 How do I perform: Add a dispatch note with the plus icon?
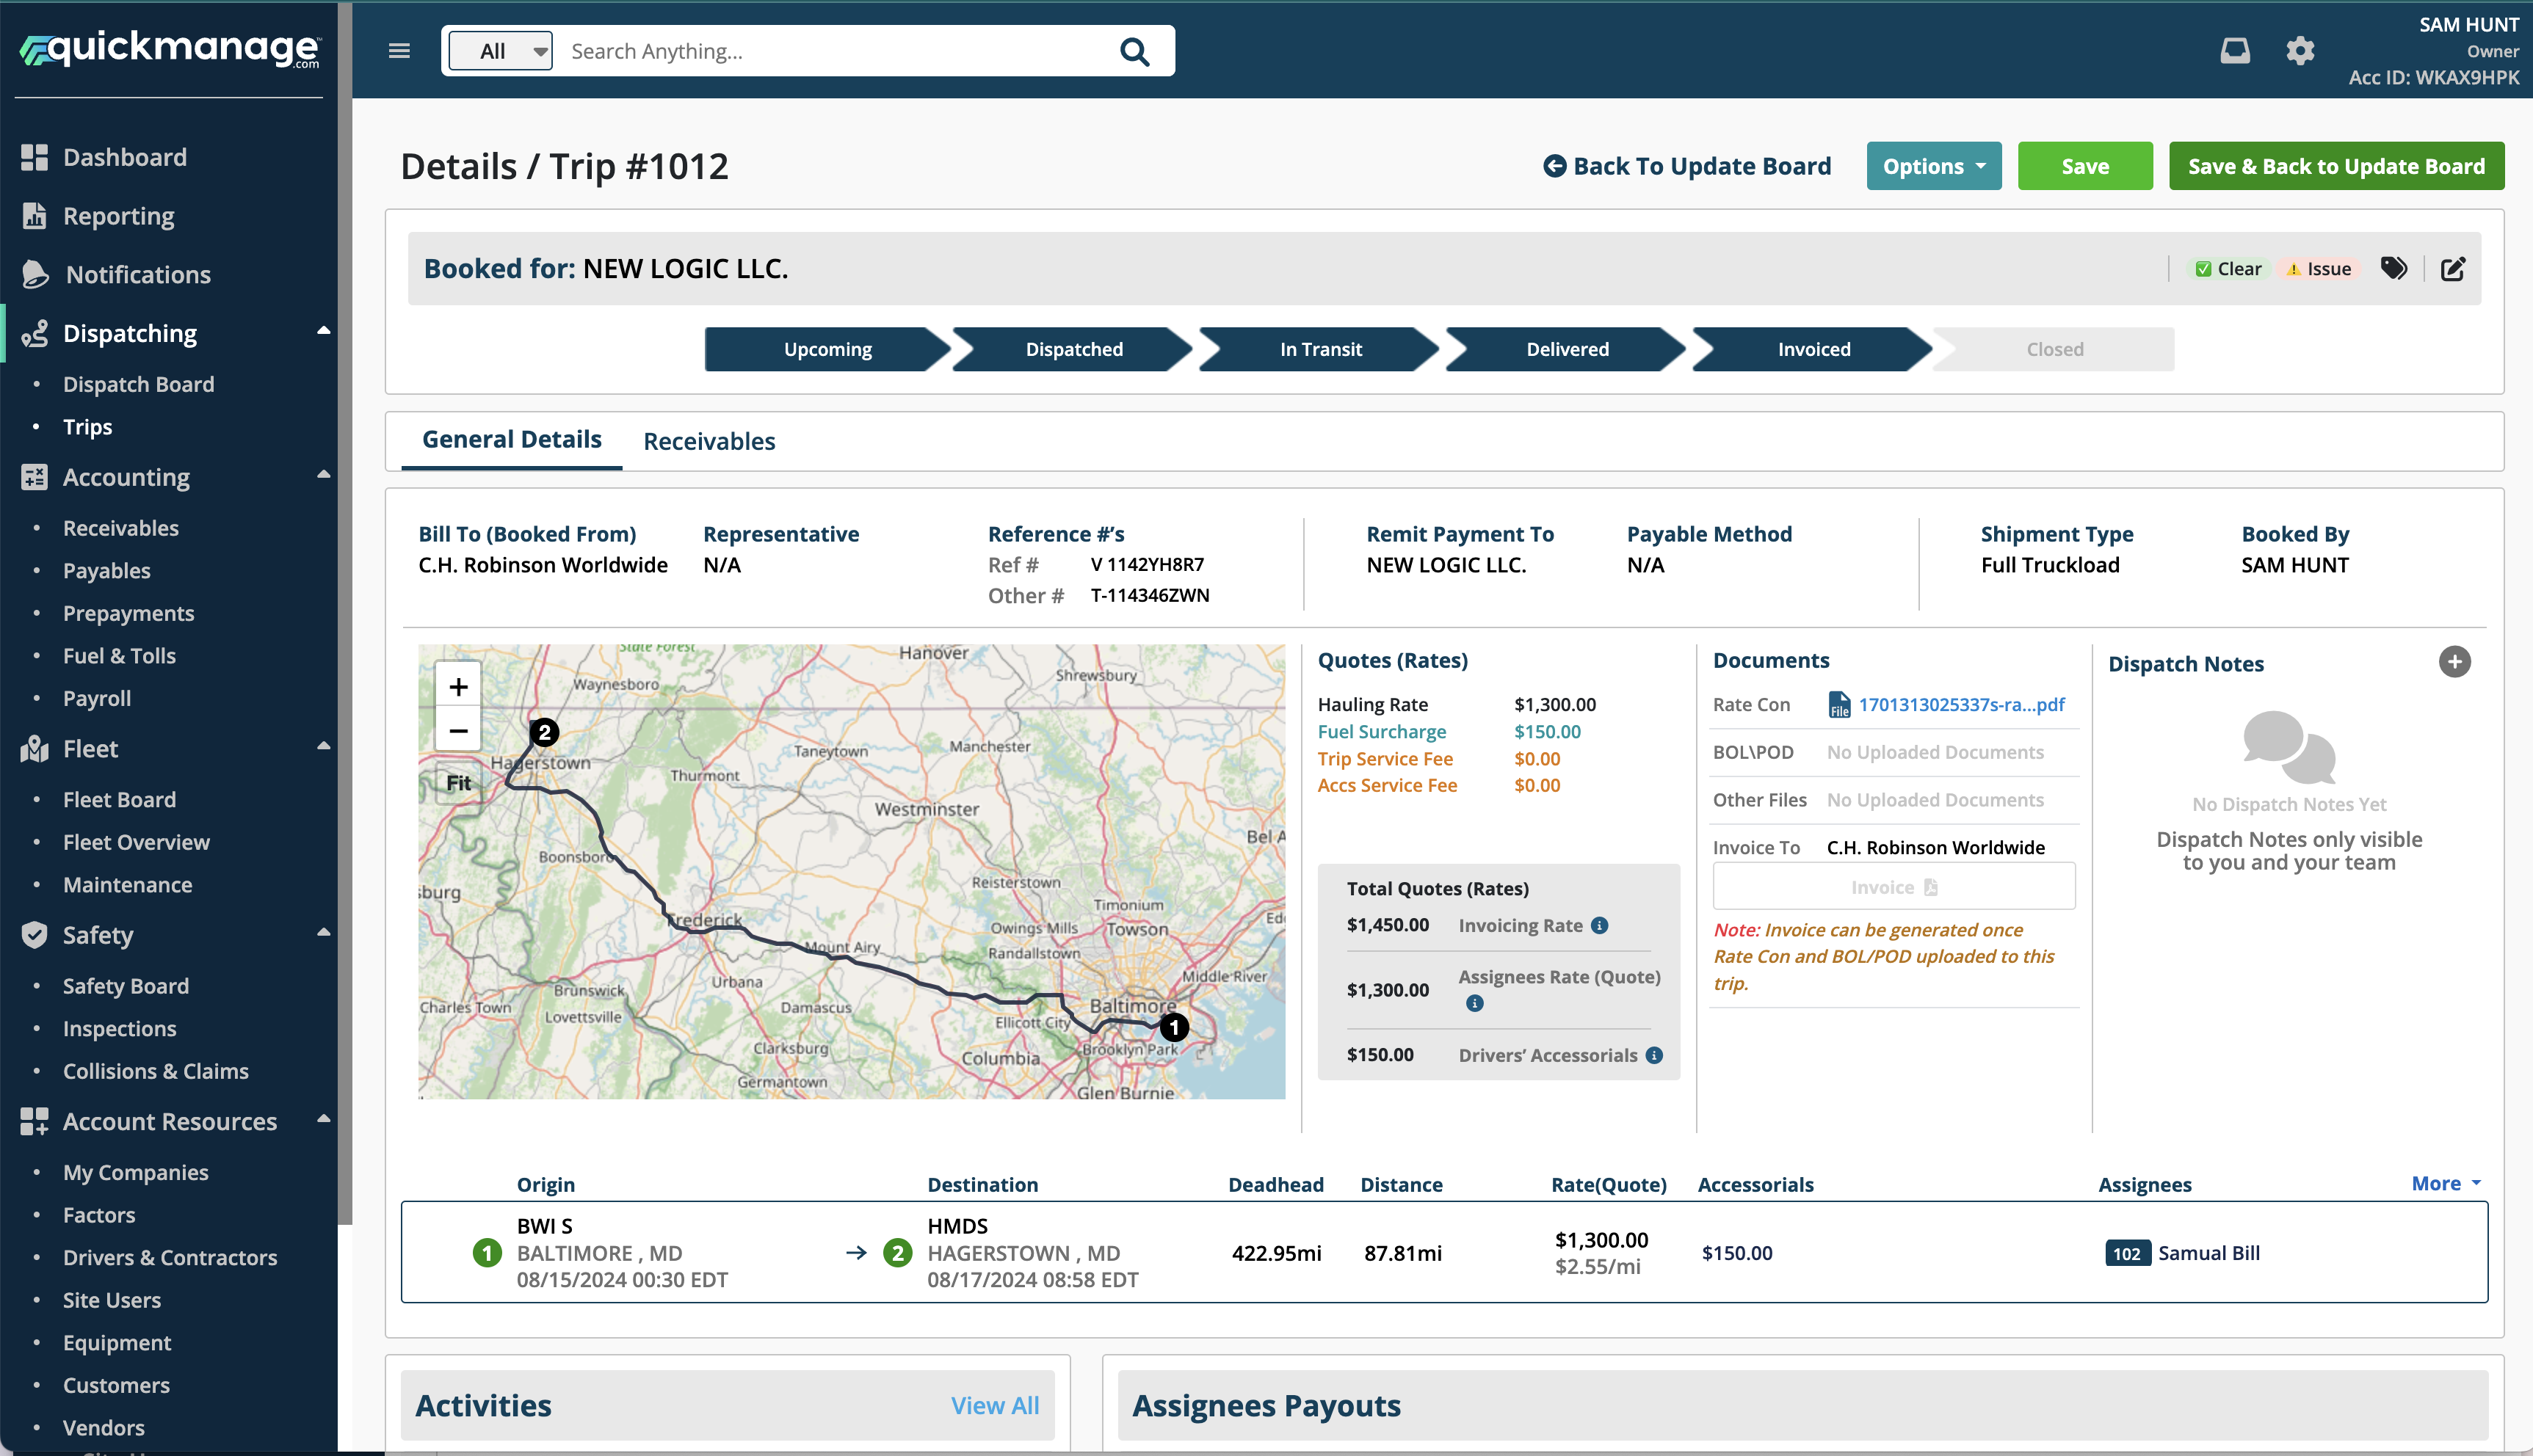click(x=2454, y=662)
